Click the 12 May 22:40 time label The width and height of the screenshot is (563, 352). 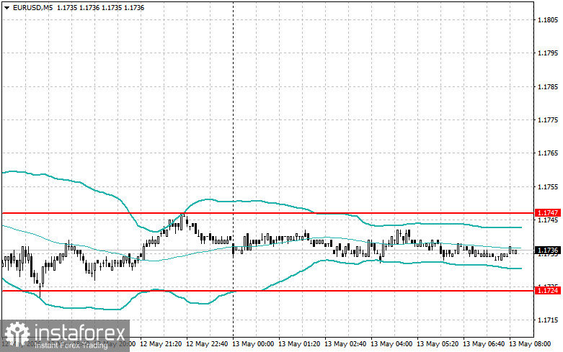[x=207, y=344]
